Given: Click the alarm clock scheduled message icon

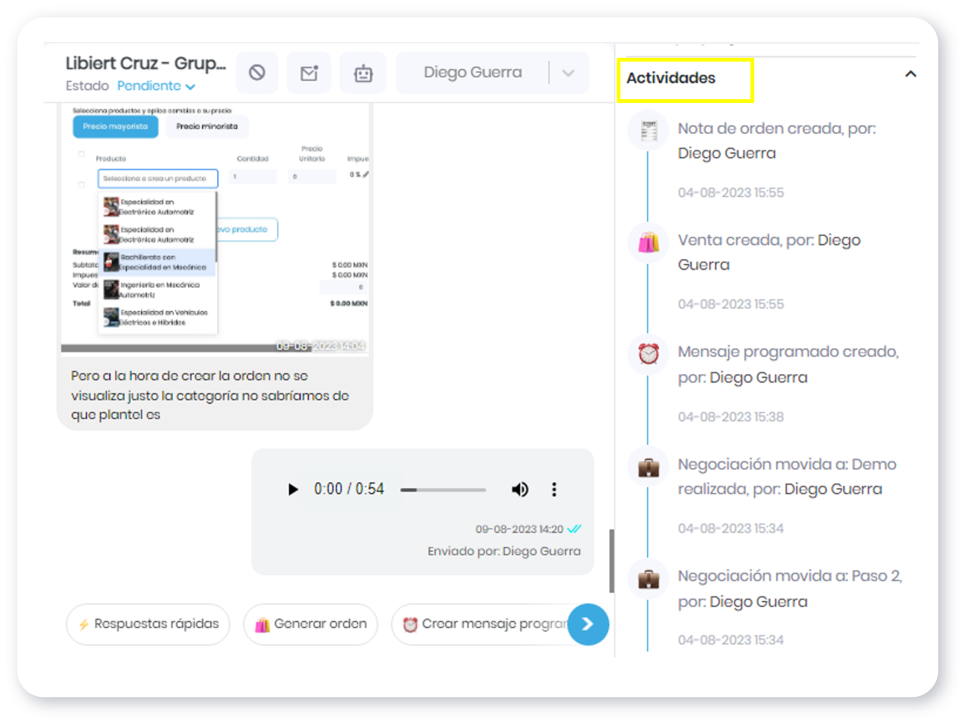Looking at the screenshot, I should click(x=649, y=353).
